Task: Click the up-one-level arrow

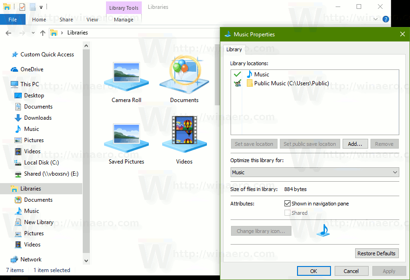Action: tap(42, 33)
